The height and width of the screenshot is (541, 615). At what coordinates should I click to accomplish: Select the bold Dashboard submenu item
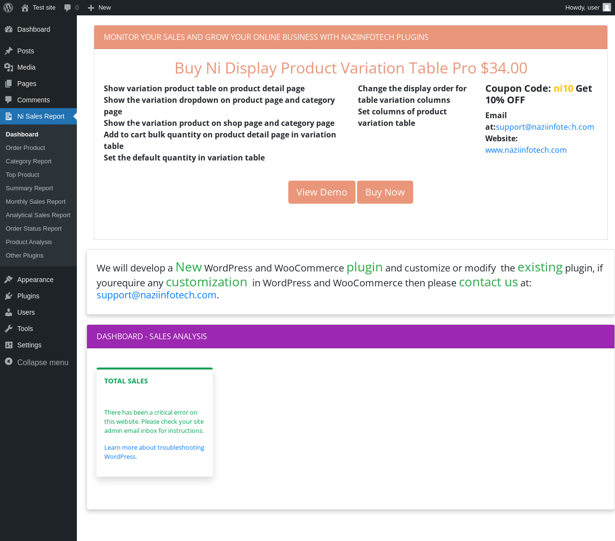22,135
